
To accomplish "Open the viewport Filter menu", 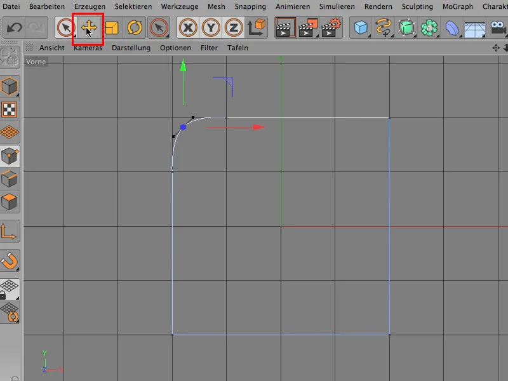I will [209, 48].
